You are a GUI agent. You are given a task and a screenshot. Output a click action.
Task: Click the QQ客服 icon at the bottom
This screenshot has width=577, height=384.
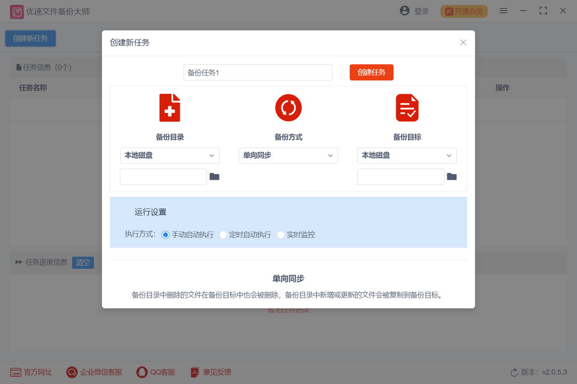tap(142, 372)
